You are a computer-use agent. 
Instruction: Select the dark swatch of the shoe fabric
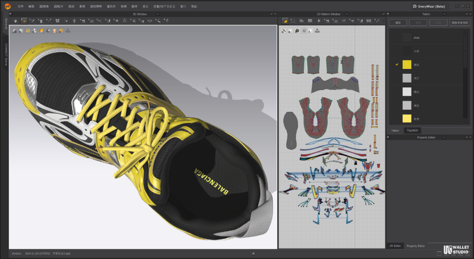[x=407, y=37]
